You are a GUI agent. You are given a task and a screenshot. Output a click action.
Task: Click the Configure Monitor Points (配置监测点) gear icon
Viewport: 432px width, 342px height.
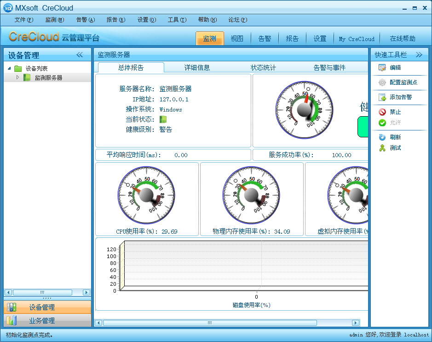(x=382, y=83)
